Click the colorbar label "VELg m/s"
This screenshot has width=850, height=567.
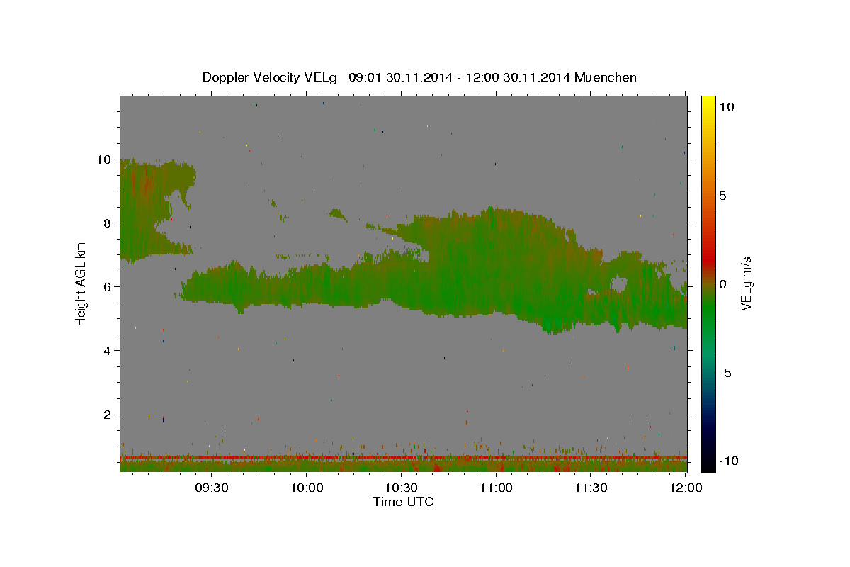[747, 283]
